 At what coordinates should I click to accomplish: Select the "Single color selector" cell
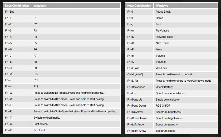click(168, 100)
